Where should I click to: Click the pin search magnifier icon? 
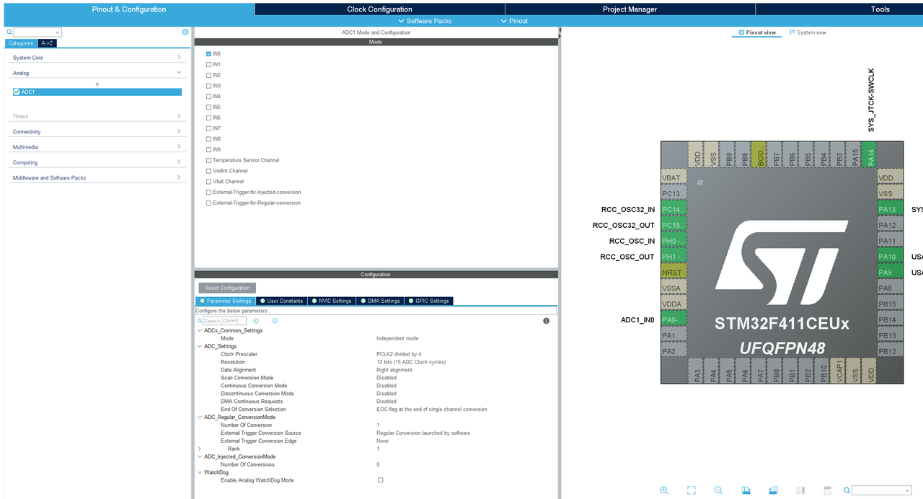[847, 490]
